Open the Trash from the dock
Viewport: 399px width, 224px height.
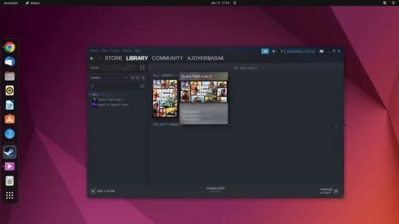[x=10, y=181]
